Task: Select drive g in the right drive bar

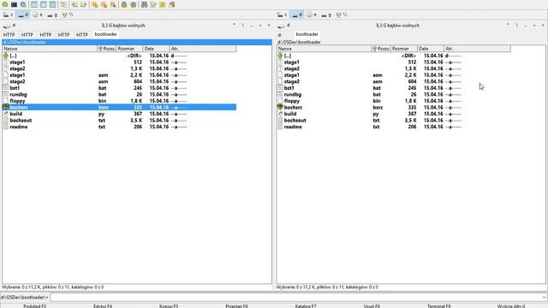Action: point(325,15)
